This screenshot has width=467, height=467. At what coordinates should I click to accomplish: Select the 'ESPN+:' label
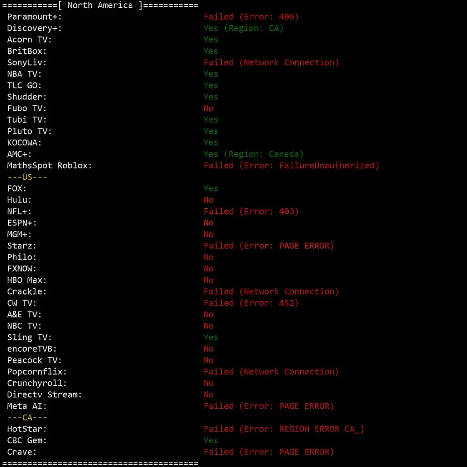click(x=22, y=223)
